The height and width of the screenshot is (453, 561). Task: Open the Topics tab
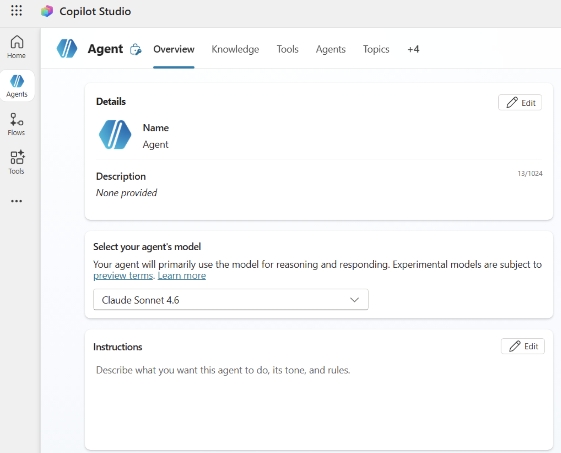376,49
